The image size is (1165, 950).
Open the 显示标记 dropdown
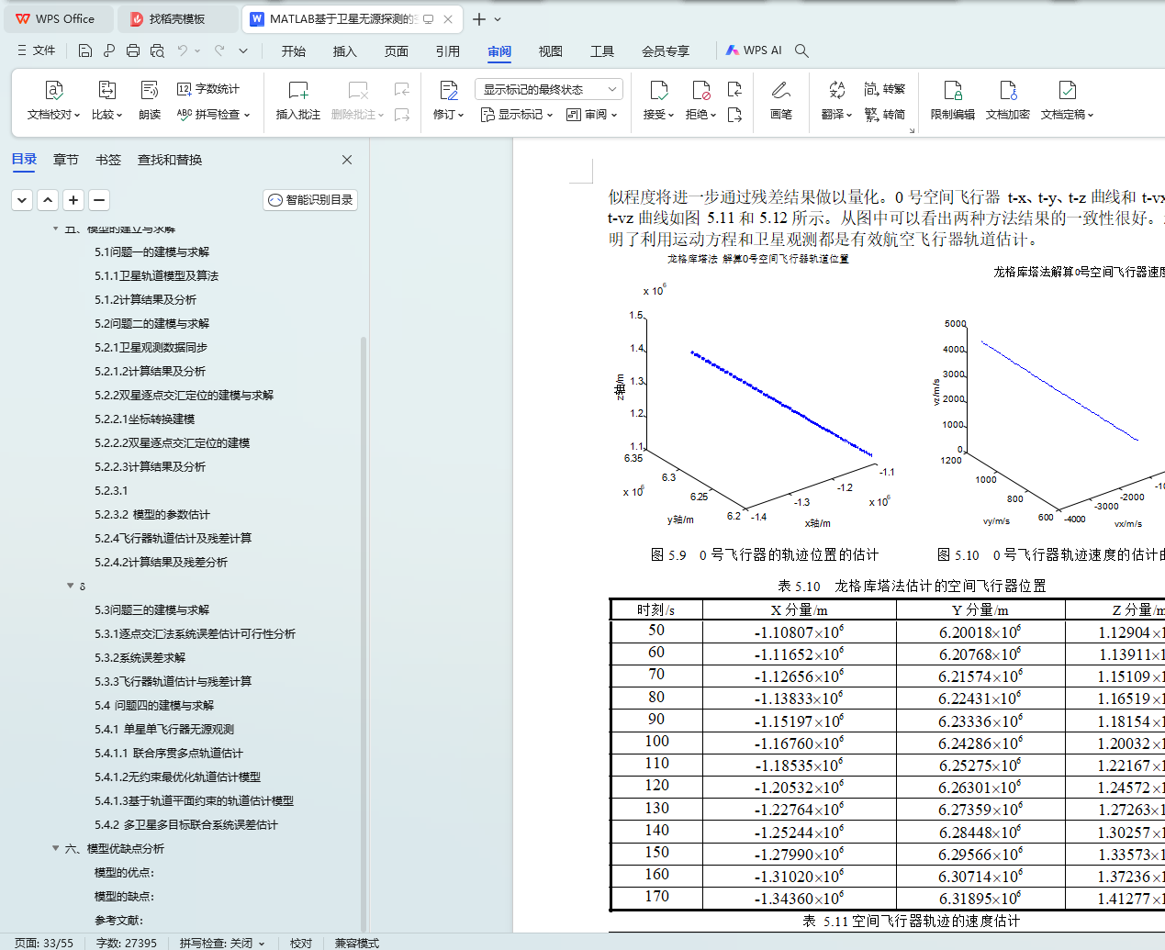coord(517,115)
